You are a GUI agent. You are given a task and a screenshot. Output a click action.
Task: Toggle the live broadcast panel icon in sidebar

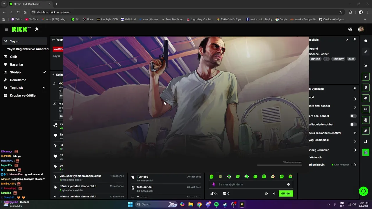366,109
